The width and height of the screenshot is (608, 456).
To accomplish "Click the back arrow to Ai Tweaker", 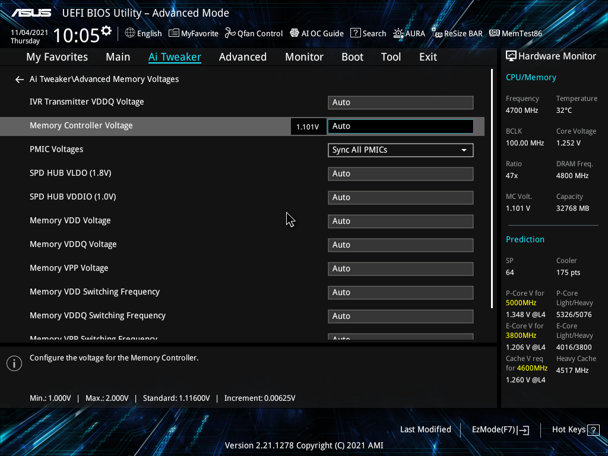I will (20, 80).
